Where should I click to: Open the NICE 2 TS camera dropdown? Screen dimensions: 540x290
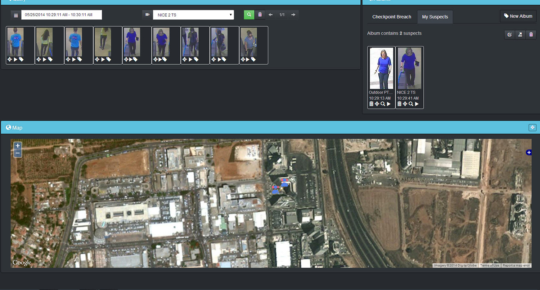pyautogui.click(x=193, y=15)
